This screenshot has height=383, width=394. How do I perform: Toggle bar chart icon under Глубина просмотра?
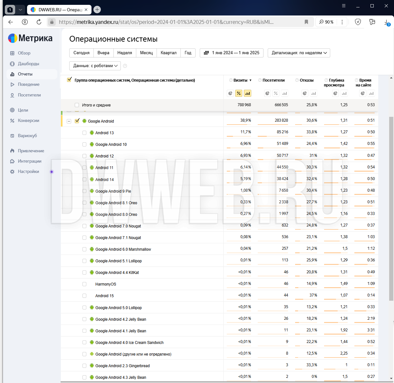344,93
